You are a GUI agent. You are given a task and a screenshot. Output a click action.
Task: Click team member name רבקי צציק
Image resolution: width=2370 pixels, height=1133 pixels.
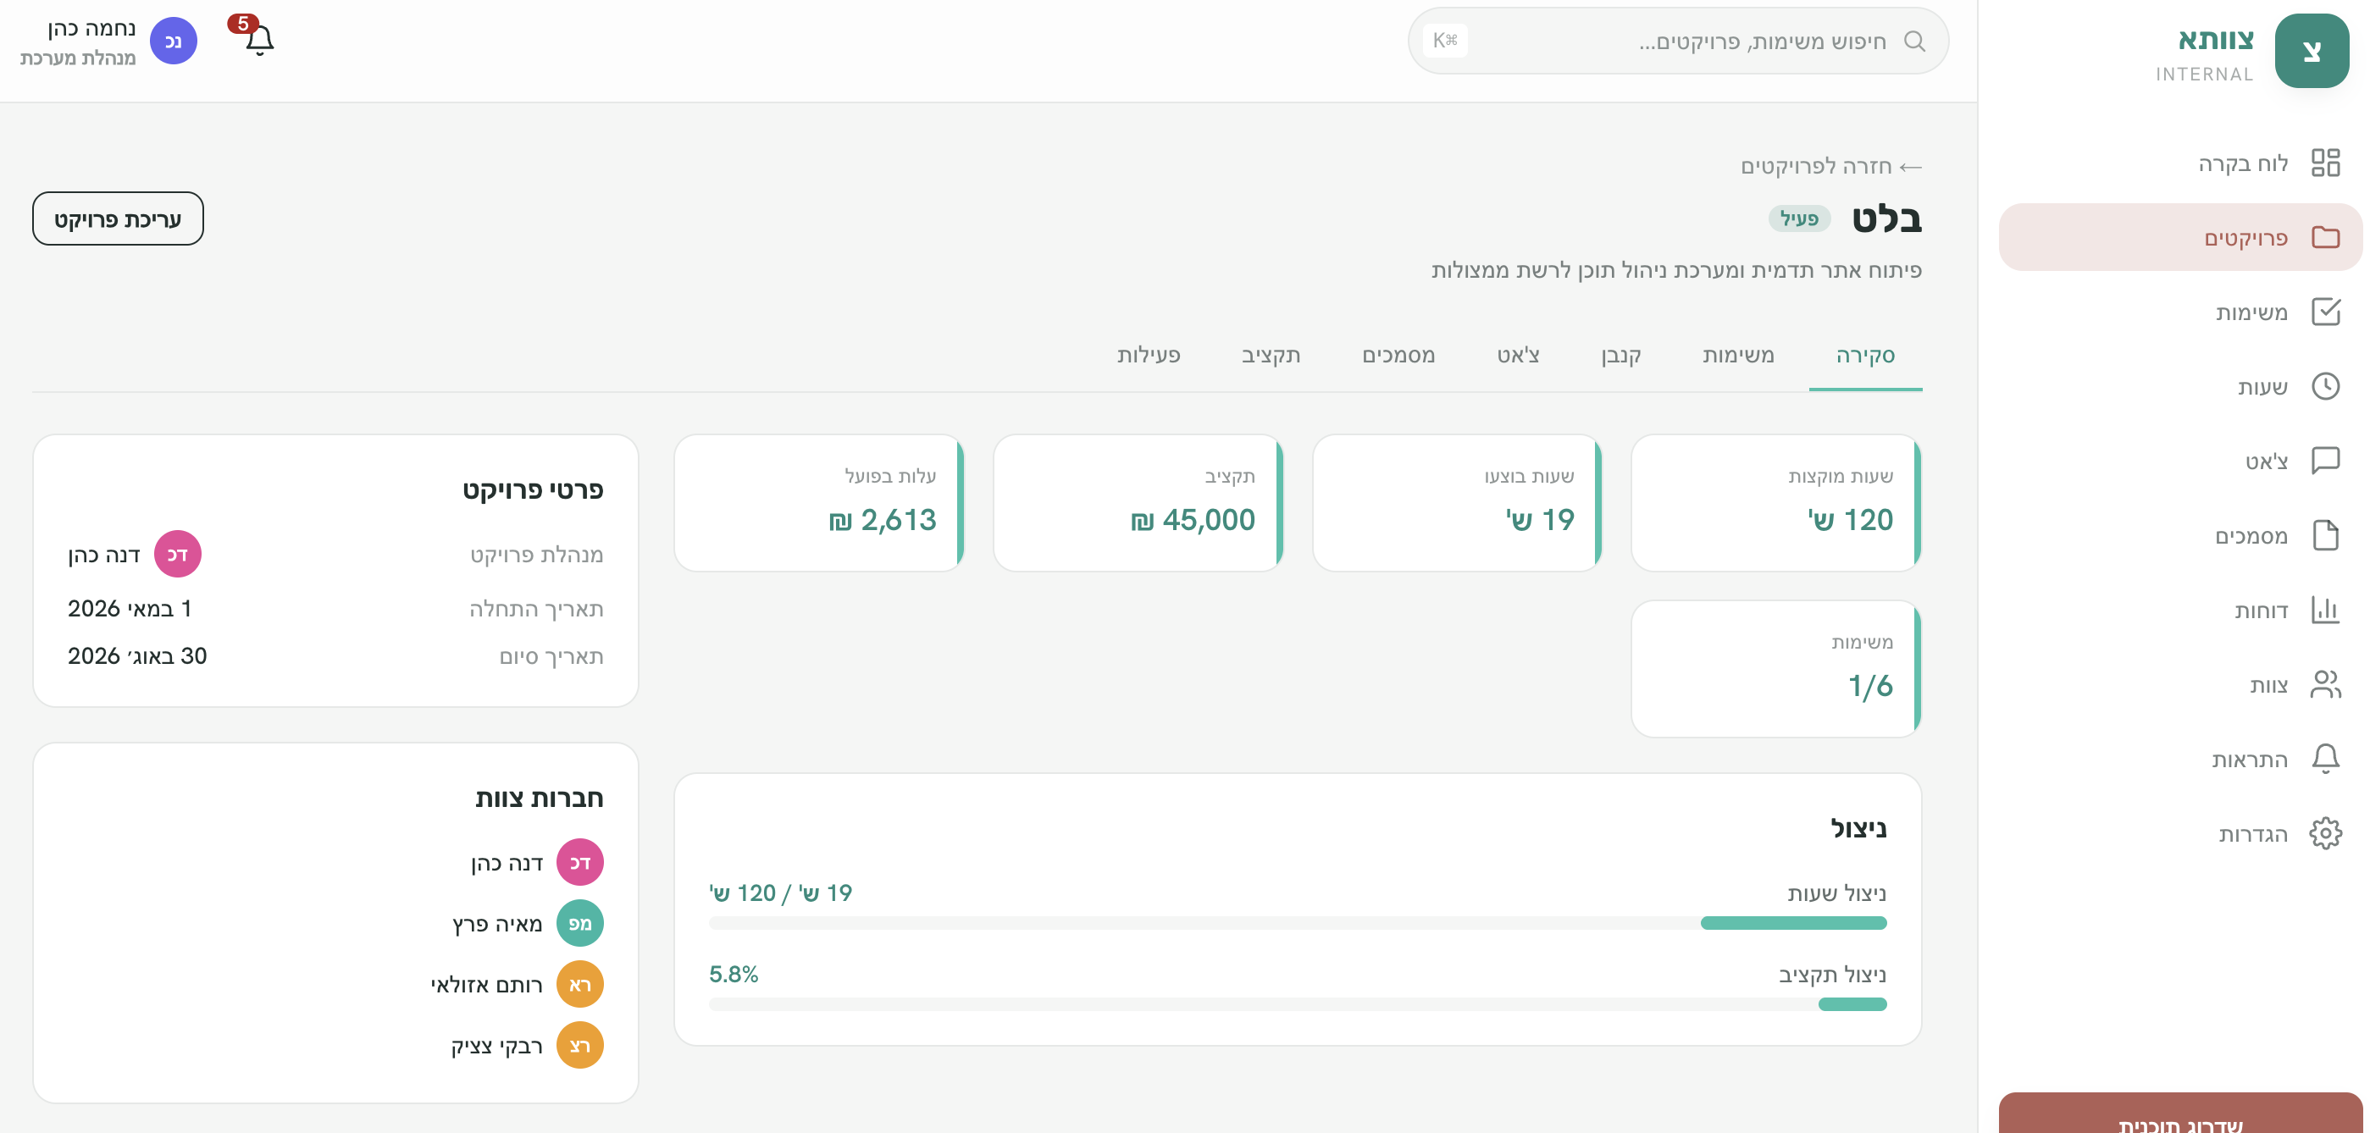pos(496,1046)
